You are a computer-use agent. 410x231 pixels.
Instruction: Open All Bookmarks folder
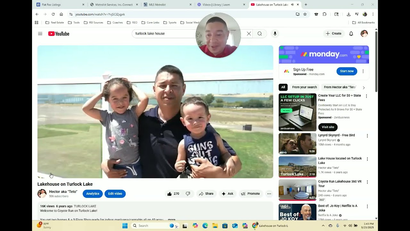pos(363,22)
